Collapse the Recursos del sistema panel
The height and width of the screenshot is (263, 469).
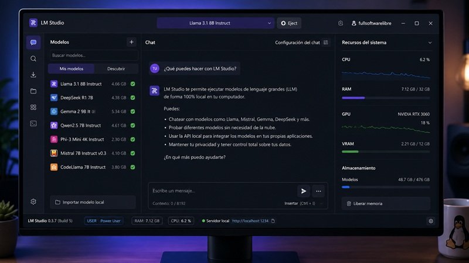(x=430, y=43)
